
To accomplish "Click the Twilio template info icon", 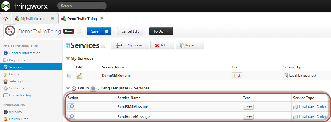I will pos(93,88).
